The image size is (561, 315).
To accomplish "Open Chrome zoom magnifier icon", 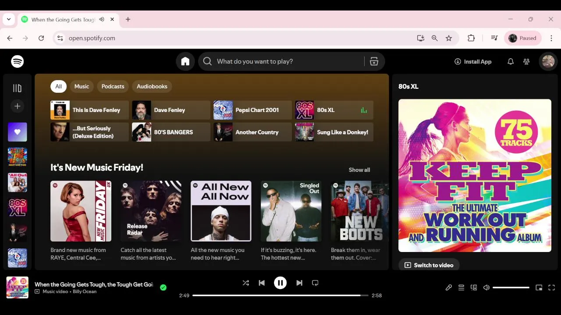I will click(x=435, y=38).
